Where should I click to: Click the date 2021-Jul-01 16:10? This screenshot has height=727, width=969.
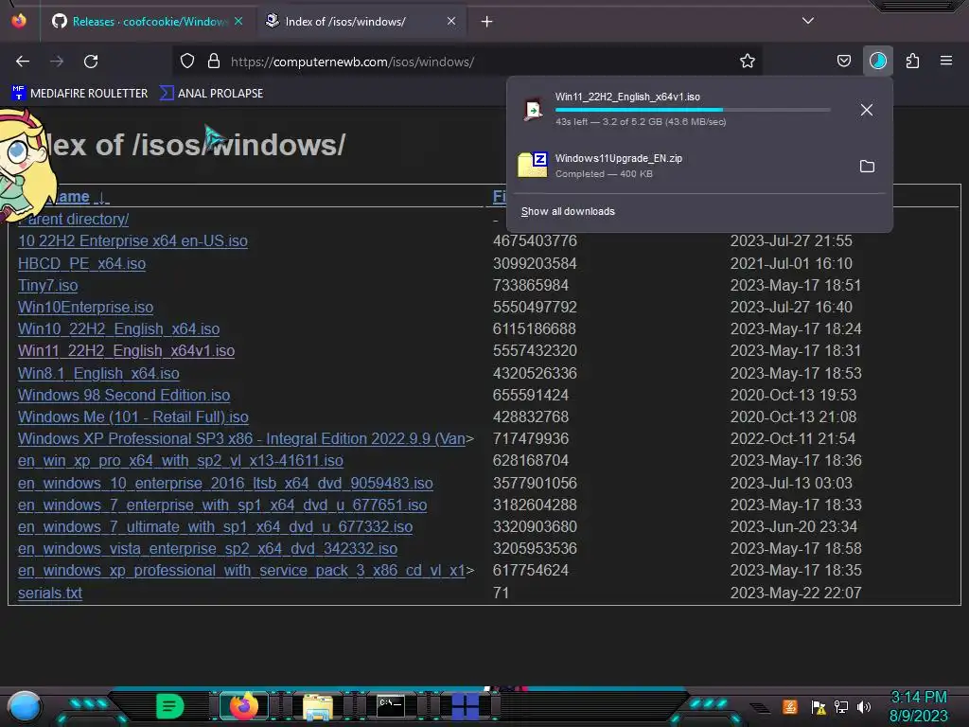[x=791, y=263]
